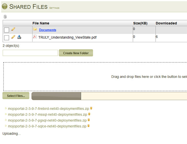Remove sqlce deployment zip from upload queue
Viewport: 187px width, 144px height.
pyautogui.click(x=88, y=126)
